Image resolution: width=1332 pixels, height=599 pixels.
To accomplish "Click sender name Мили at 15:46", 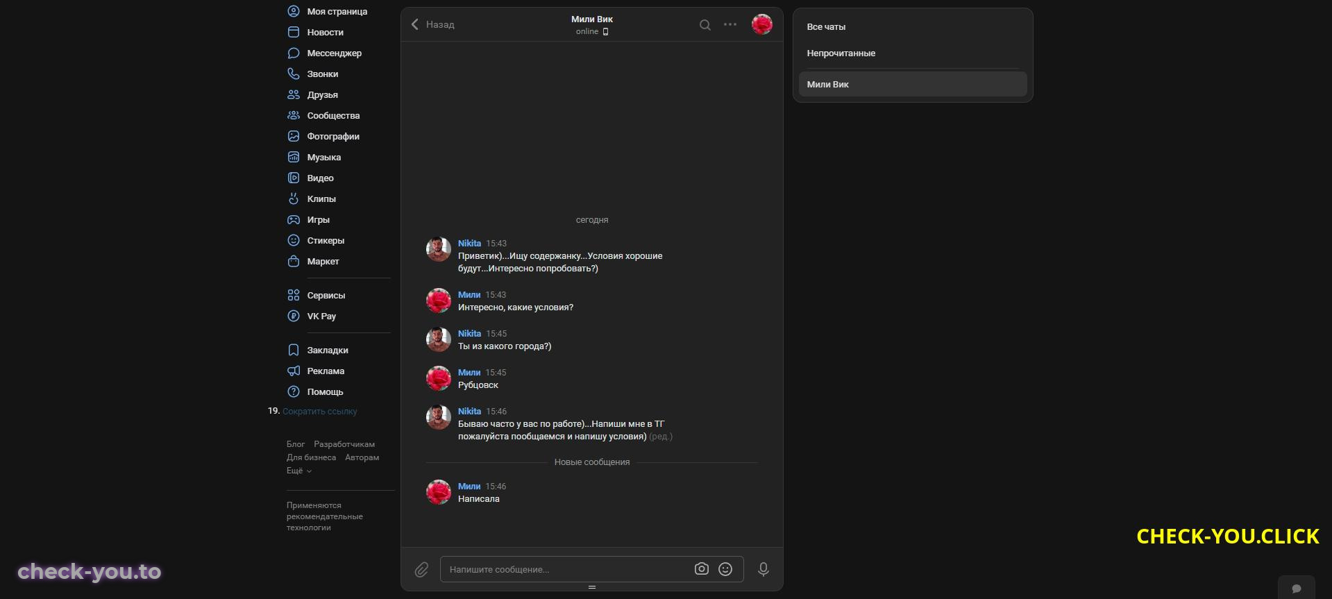I will click(469, 487).
